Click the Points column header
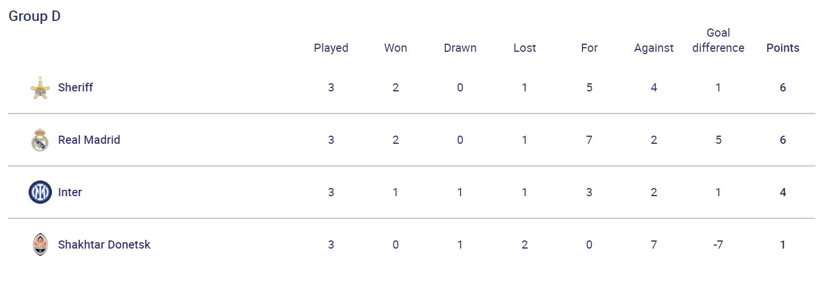This screenshot has width=820, height=287. [x=783, y=48]
